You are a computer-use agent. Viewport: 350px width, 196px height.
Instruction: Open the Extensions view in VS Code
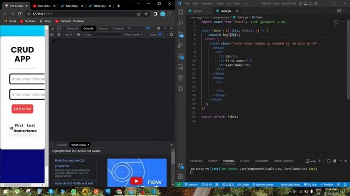point(180,56)
